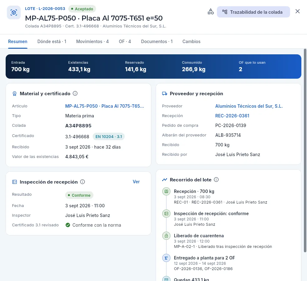The width and height of the screenshot is (307, 281).
Task: Click Ver in Inspección de recepción card
Action: click(x=136, y=182)
